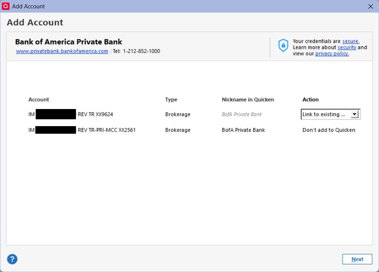Open the secure credentials link
This screenshot has width=379, height=272.
click(351, 41)
